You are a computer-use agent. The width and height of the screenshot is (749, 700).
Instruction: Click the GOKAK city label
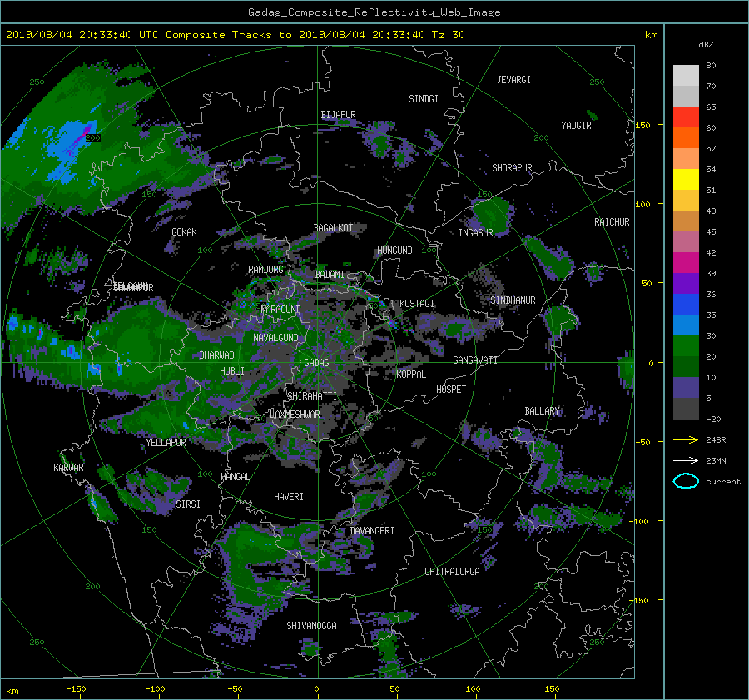pyautogui.click(x=185, y=232)
